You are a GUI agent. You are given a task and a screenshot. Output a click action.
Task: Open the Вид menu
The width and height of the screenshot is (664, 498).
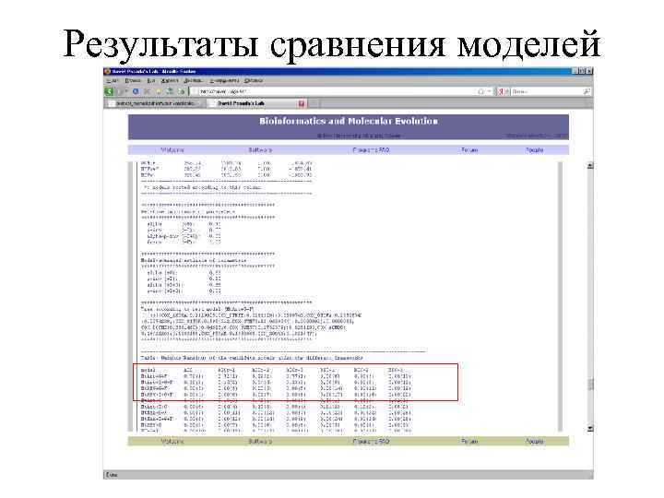pos(151,80)
